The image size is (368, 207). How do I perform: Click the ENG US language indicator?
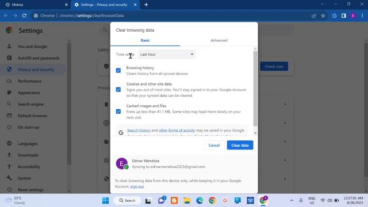tap(312, 201)
